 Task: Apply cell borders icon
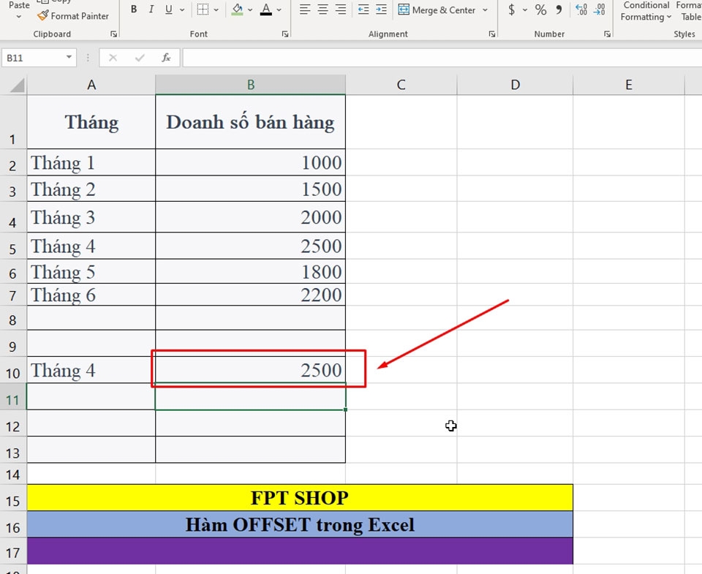pyautogui.click(x=203, y=10)
